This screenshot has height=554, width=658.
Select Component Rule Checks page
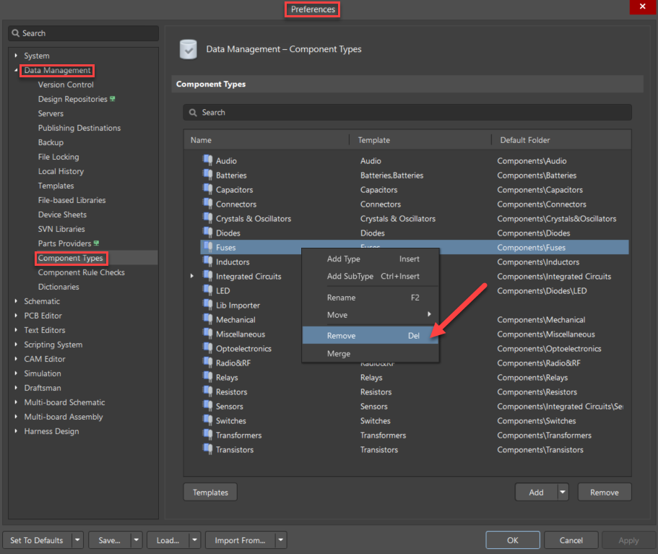(x=82, y=272)
